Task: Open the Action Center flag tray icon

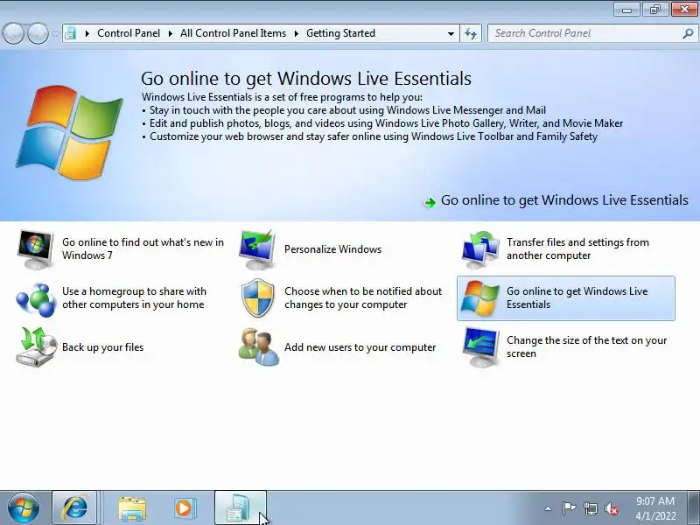Action: (569, 508)
